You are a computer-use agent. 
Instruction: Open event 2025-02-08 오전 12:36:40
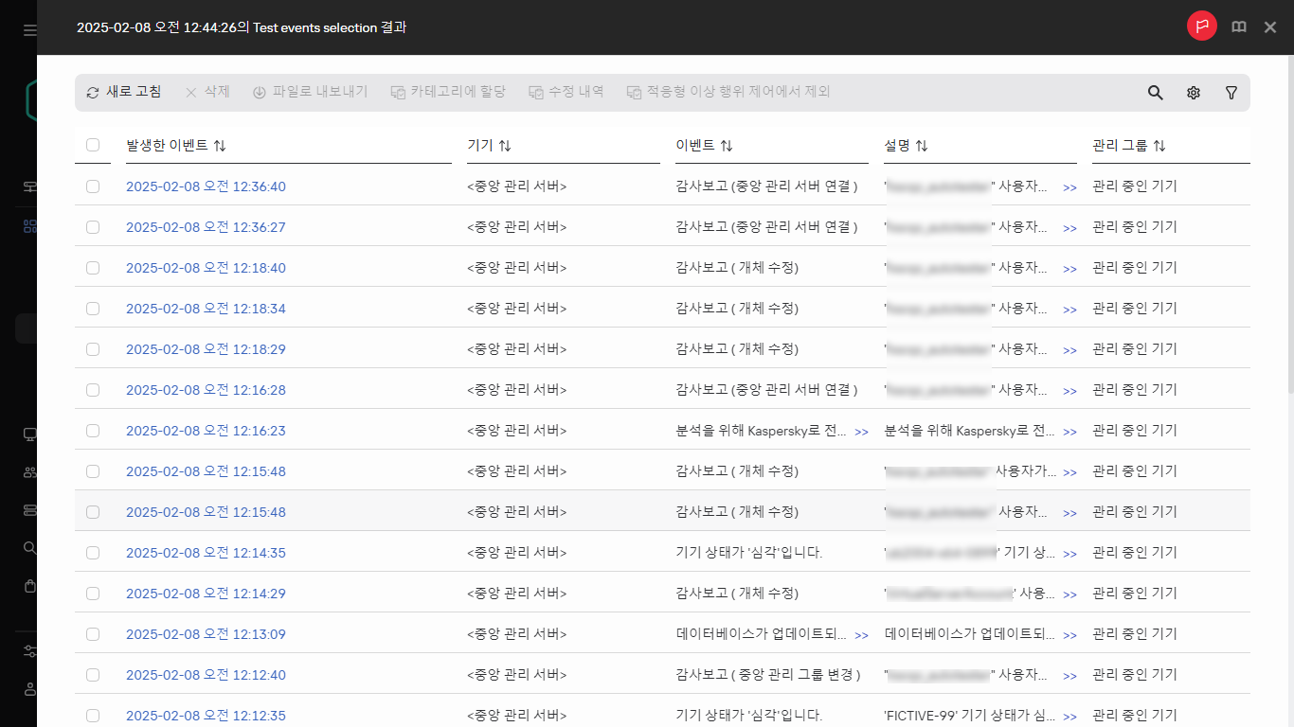click(x=206, y=186)
